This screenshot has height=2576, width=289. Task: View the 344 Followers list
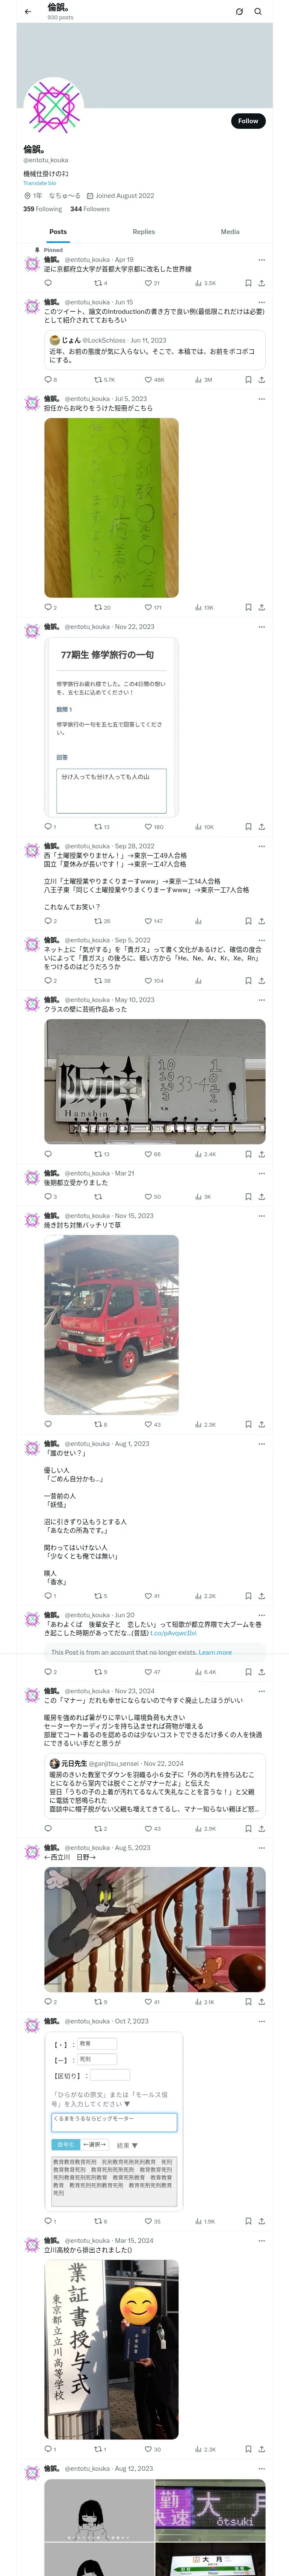[x=89, y=209]
